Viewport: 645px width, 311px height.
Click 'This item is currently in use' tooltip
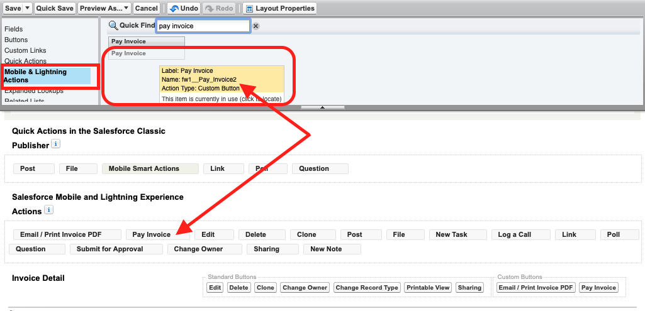tap(222, 99)
